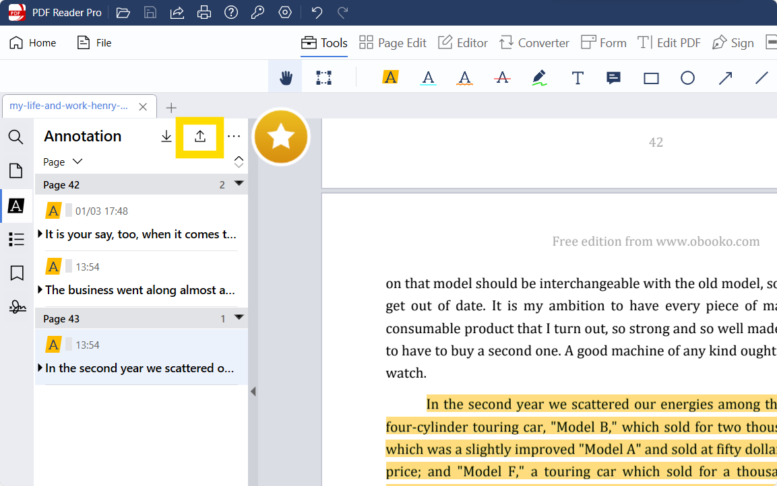Open the File menu

(x=94, y=43)
